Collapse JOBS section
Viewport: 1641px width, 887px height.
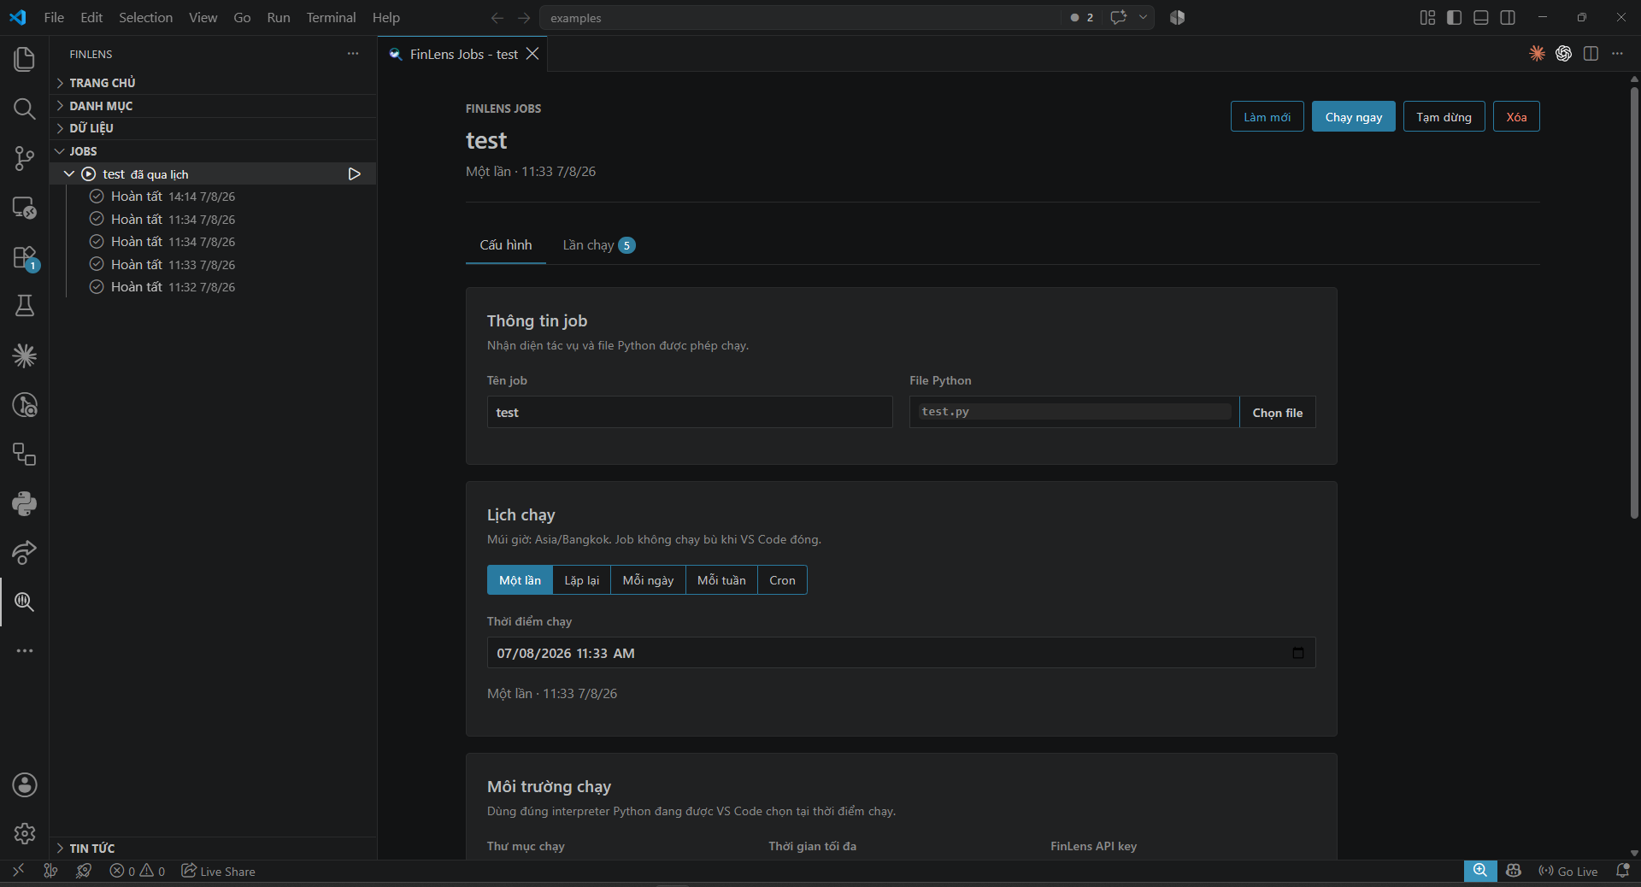coord(214,151)
